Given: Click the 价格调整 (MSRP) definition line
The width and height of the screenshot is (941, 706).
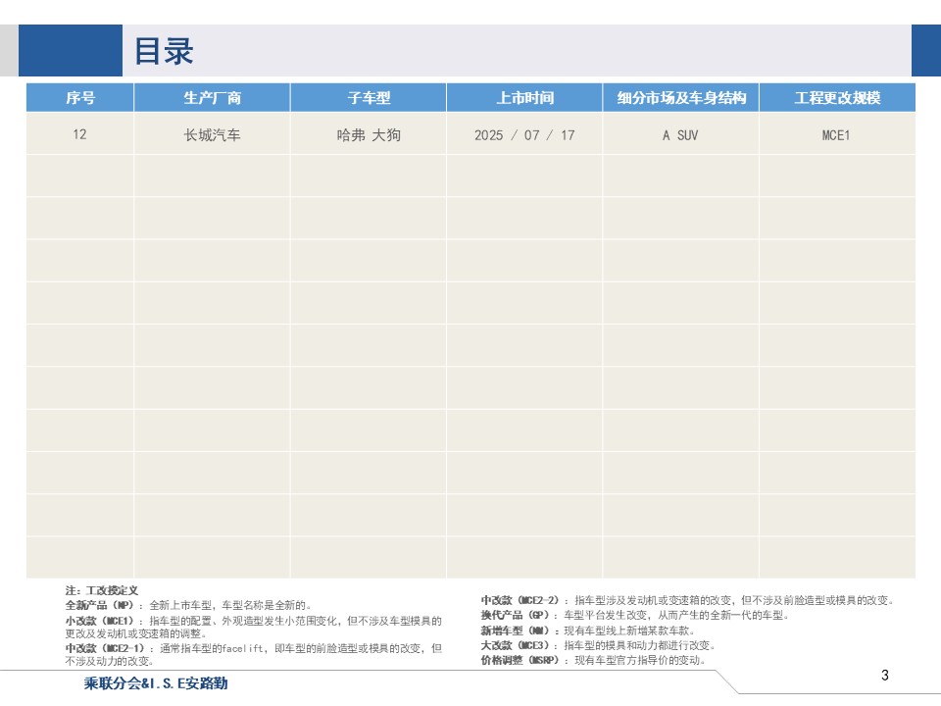Looking at the screenshot, I should point(594,660).
